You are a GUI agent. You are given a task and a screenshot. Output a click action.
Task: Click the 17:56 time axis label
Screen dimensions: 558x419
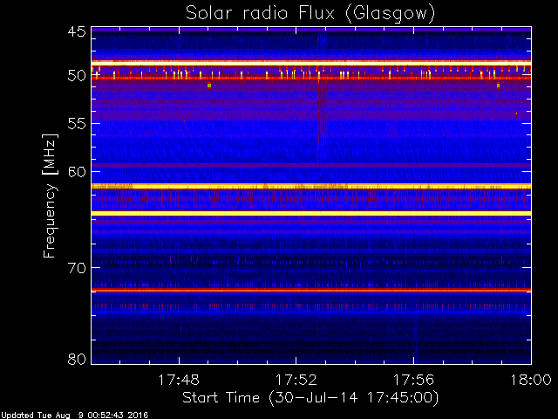pos(413,380)
